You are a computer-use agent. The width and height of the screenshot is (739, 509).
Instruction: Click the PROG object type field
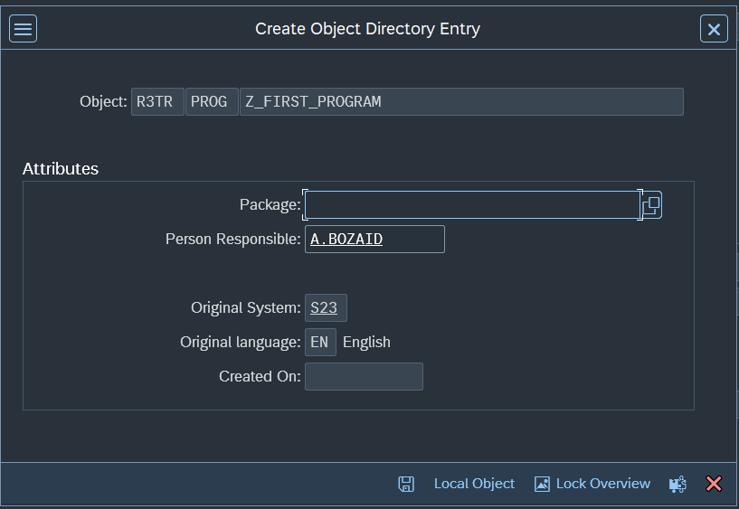tap(211, 102)
